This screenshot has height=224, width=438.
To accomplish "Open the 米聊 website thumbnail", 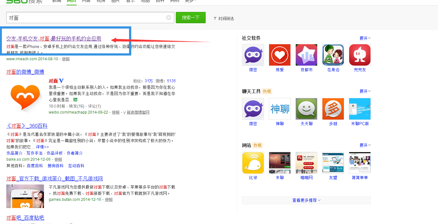I will tap(280, 163).
